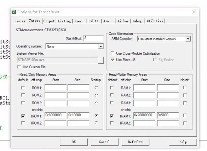Check the RAM1 default checkbox
This screenshot has height=151, width=207.
pos(112,88)
